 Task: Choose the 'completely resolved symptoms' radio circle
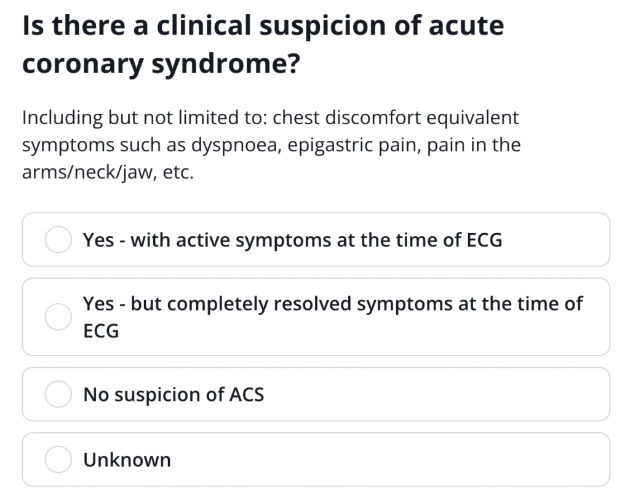[58, 317]
